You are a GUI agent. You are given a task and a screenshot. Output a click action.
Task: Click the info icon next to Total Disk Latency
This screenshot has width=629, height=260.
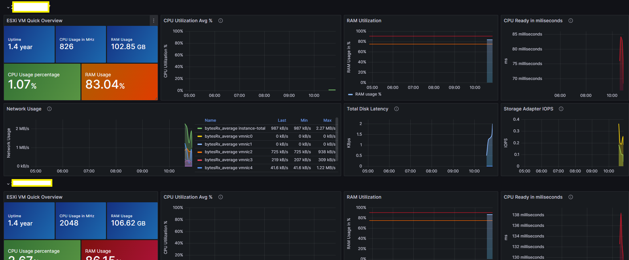coord(396,109)
